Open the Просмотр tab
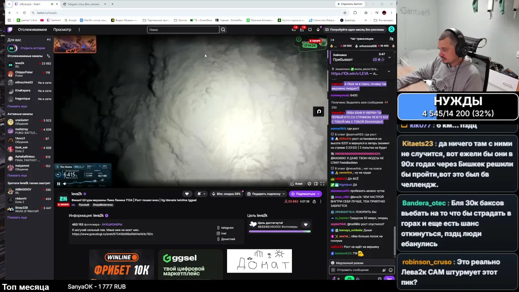 click(x=62, y=30)
